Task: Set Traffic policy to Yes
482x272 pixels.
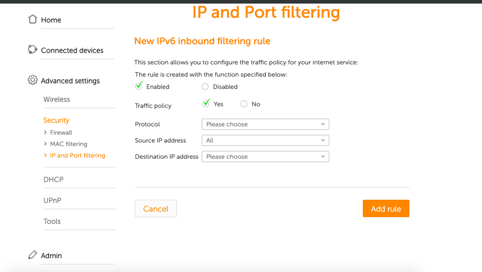Action: click(x=206, y=104)
